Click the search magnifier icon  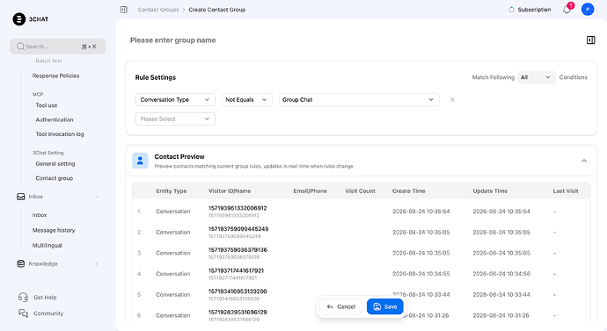[20, 47]
